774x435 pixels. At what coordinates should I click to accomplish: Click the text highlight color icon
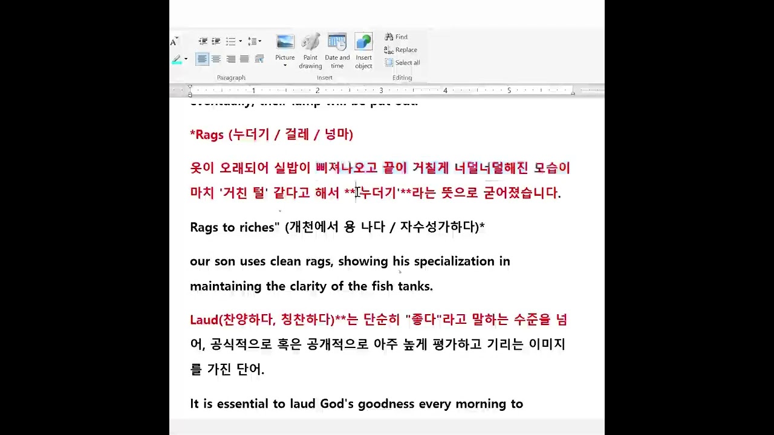click(x=177, y=59)
